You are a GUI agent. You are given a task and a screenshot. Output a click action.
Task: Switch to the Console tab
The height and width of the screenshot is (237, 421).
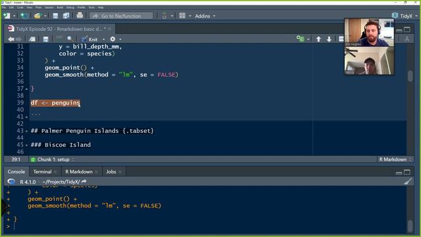click(x=16, y=172)
